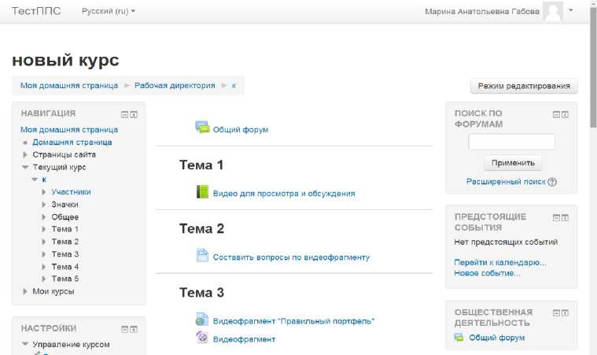The image size is (597, 355).
Task: Open the Перейти к календарю link
Action: click(x=499, y=262)
